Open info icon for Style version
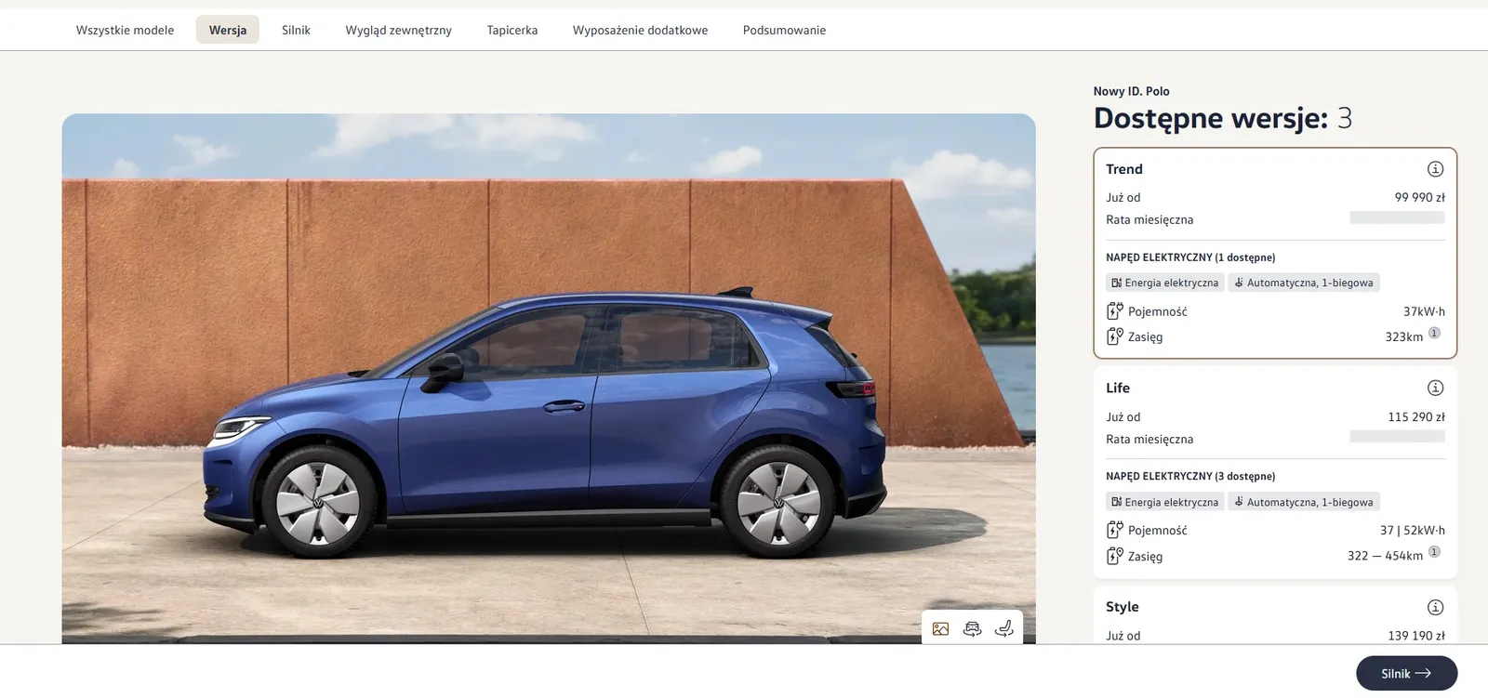The width and height of the screenshot is (1488, 698). coord(1435,607)
